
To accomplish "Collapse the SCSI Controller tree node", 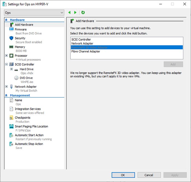I will [7, 64].
